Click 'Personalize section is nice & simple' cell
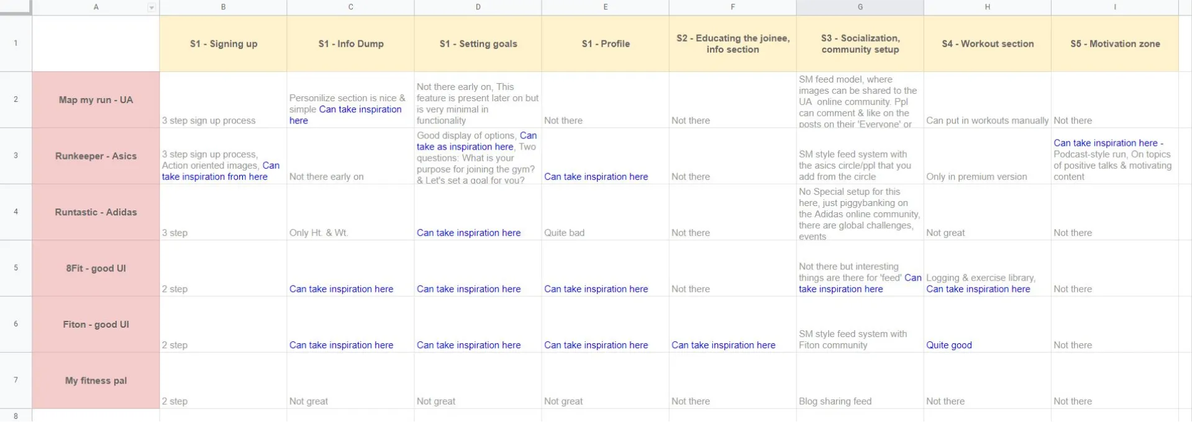The image size is (1192, 422). tap(350, 100)
